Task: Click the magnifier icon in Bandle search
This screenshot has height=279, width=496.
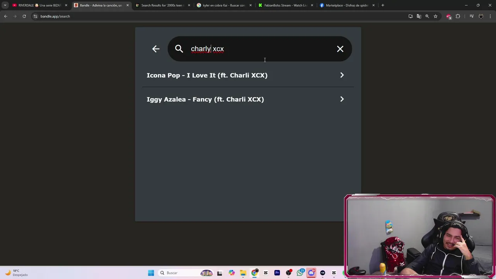Action: click(x=179, y=49)
